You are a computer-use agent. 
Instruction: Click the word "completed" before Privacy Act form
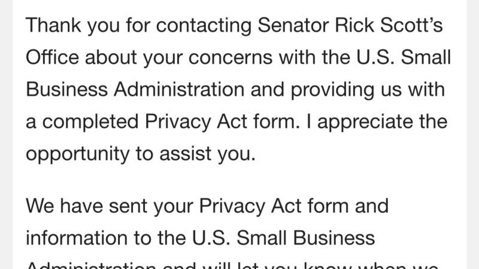[x=90, y=123]
